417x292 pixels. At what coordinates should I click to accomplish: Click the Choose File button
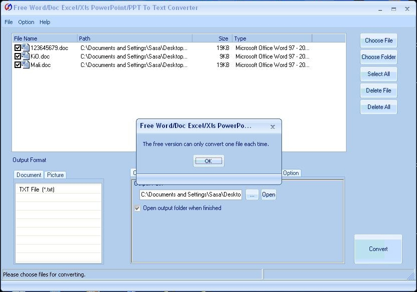[378, 40]
